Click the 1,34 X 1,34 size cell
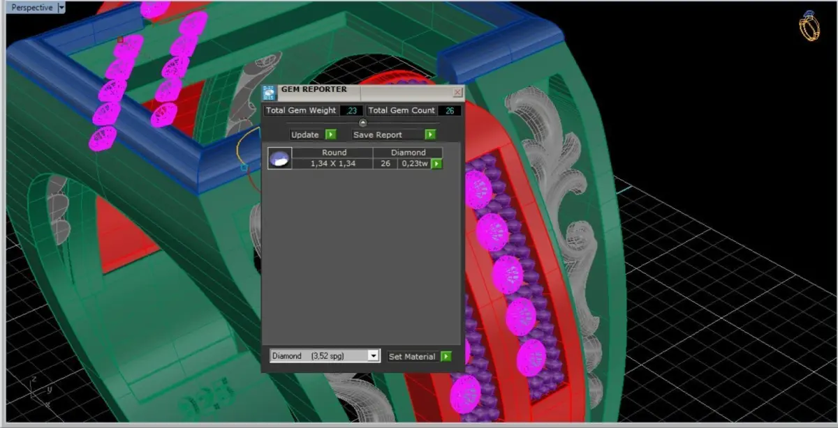The height and width of the screenshot is (428, 838). (333, 164)
